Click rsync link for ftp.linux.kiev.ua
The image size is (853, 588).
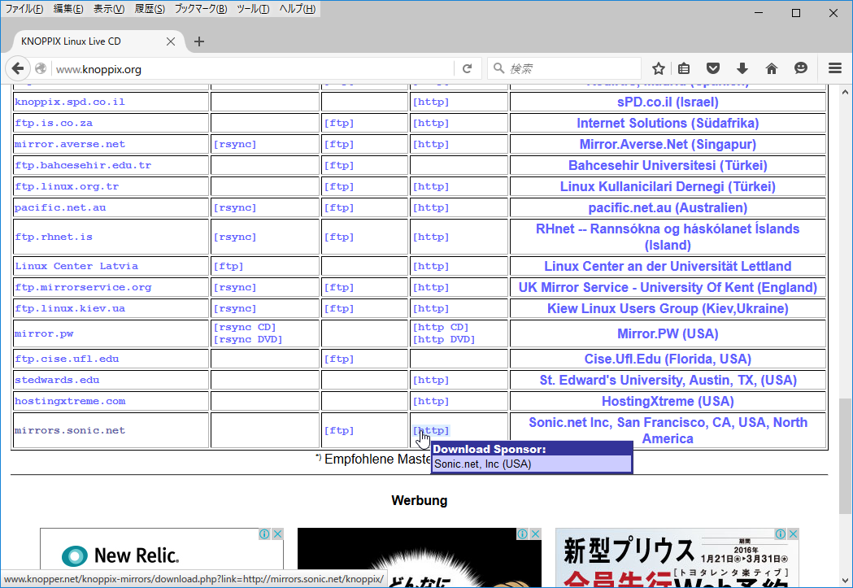(234, 308)
